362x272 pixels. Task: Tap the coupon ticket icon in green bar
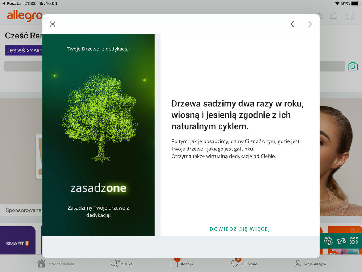[341, 241]
